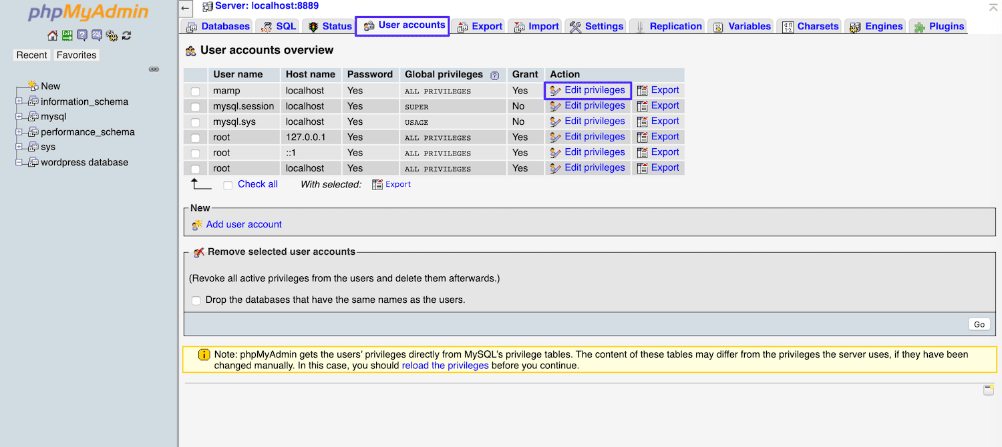Click the back arrow beside Server: localhost
The height and width of the screenshot is (447, 1002).
(x=184, y=9)
